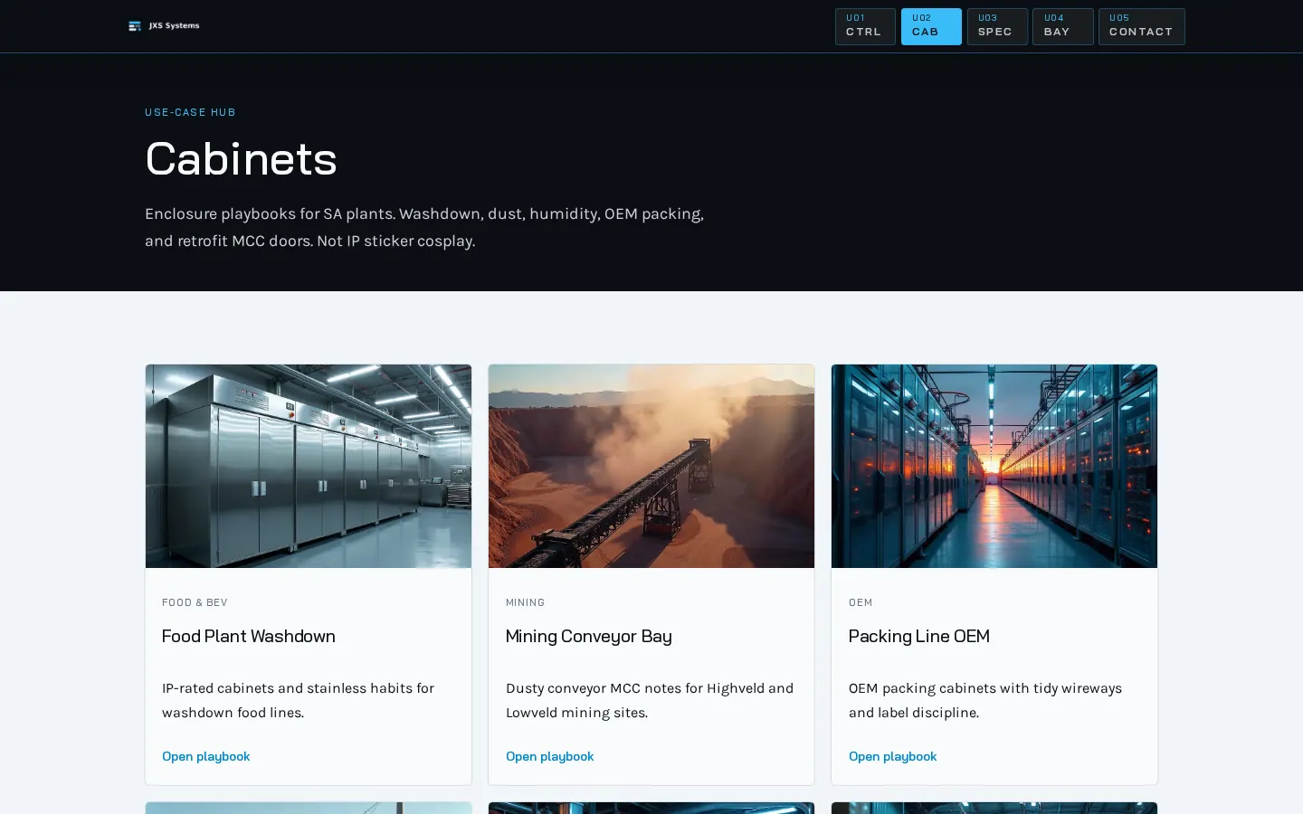Select the Mining Conveyor Bay card title
Image resolution: width=1303 pixels, height=814 pixels.
tap(589, 636)
